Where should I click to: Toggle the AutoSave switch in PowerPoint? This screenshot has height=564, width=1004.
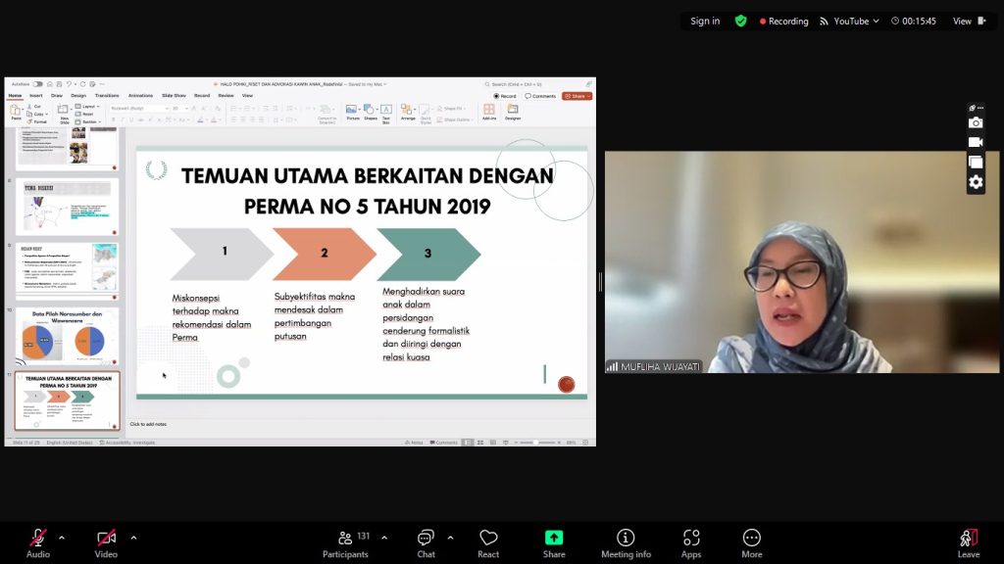37,84
